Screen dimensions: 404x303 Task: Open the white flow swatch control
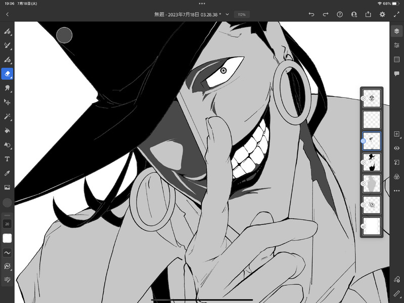coord(7,238)
